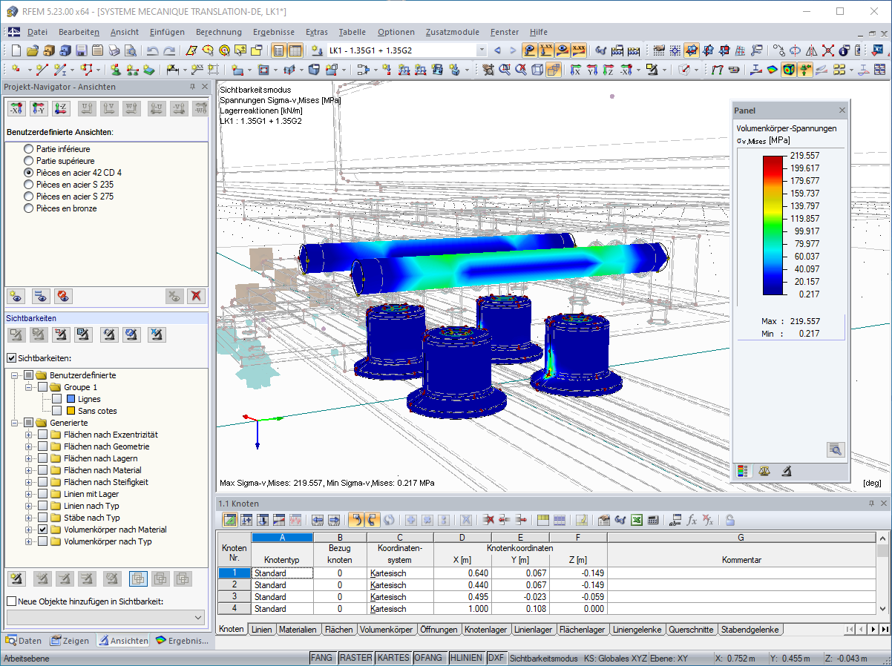Expand Volumenkörper nach Typ node
892x666 pixels.
29,541
